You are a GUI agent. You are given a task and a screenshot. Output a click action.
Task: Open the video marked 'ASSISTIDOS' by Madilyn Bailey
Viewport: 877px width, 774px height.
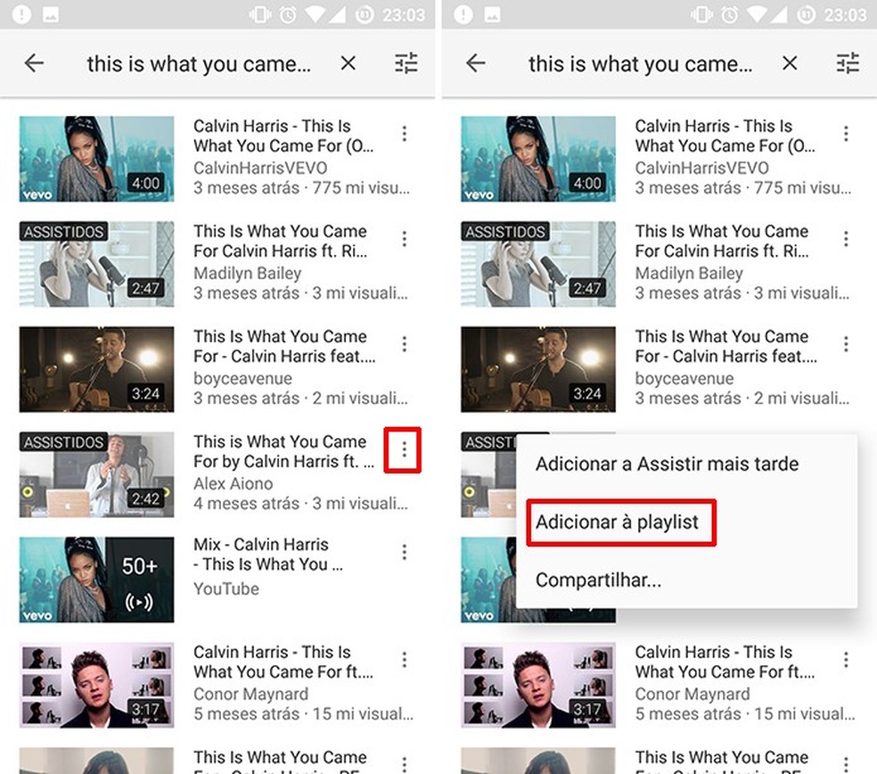95,263
